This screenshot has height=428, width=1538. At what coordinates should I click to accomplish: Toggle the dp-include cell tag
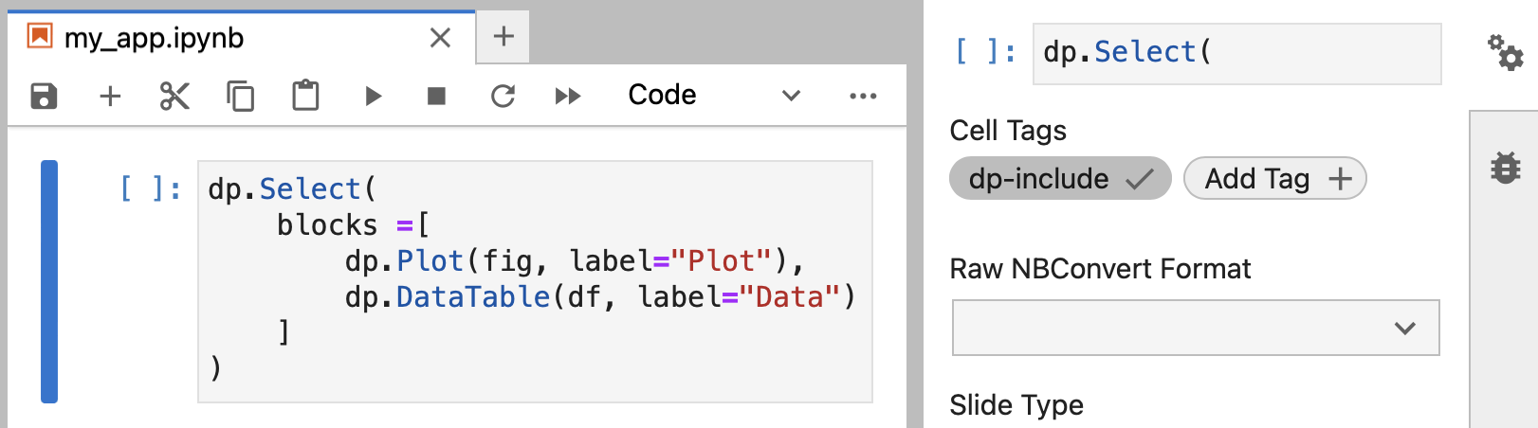pos(1059,179)
